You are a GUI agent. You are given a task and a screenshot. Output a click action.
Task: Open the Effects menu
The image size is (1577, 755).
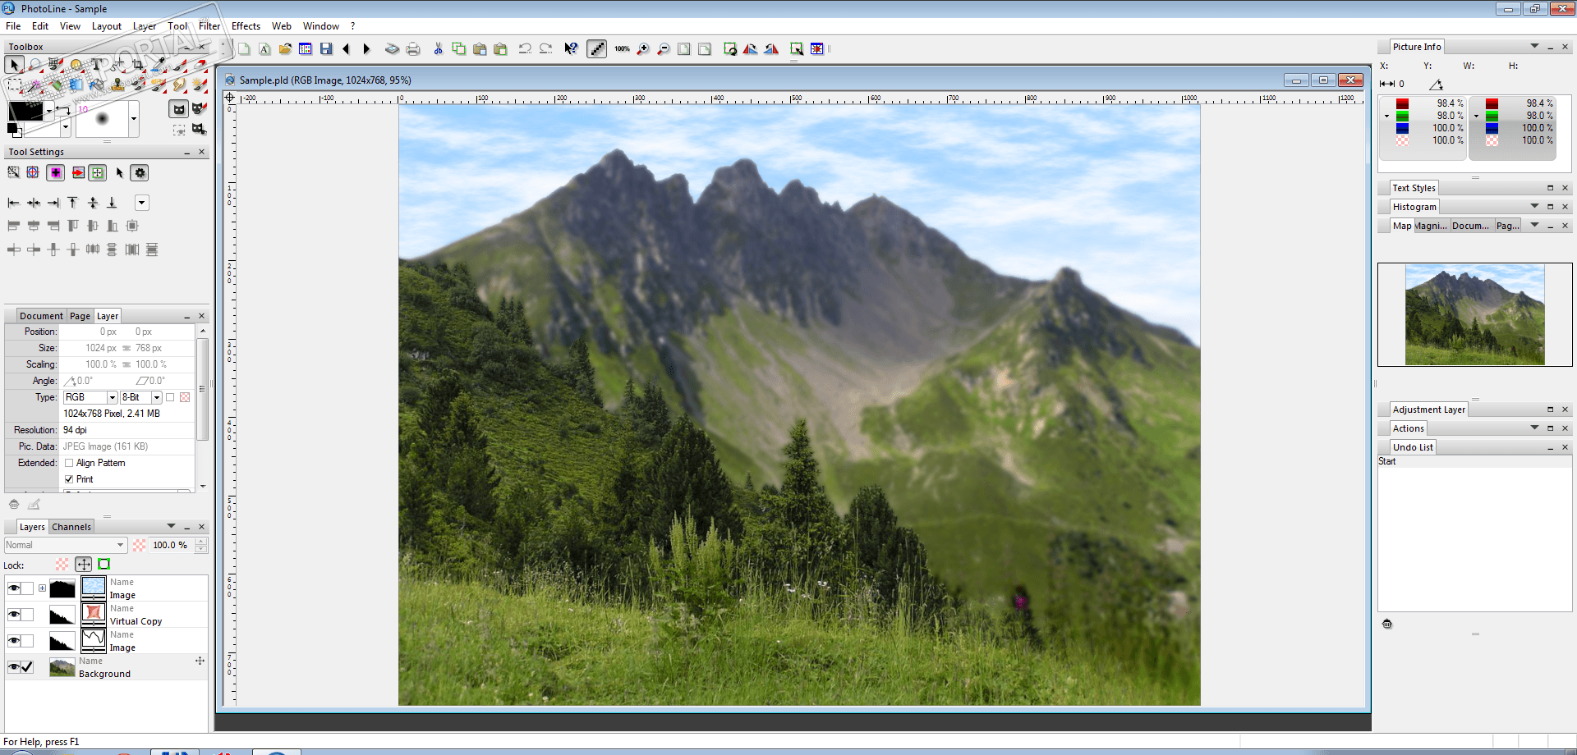(246, 26)
